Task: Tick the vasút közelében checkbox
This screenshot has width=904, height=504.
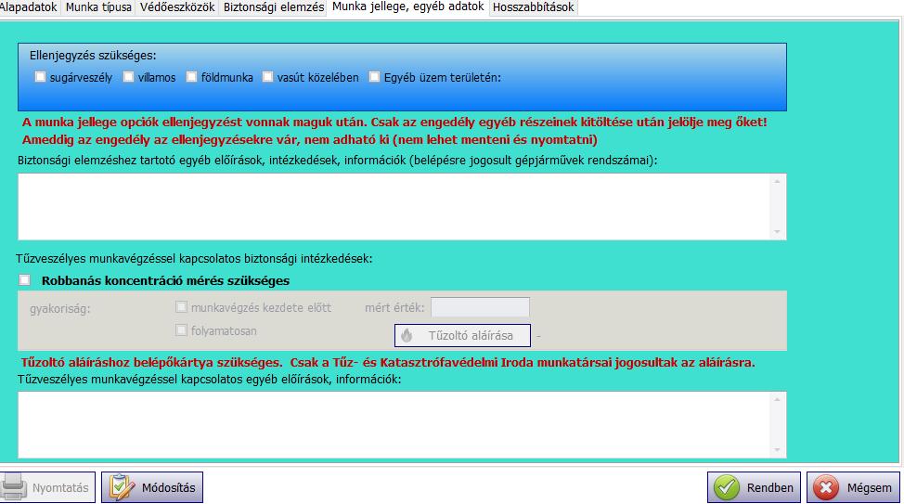Action: click(267, 77)
